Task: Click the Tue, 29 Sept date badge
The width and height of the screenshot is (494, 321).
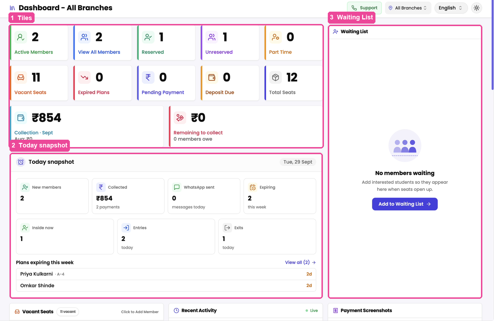Action: pyautogui.click(x=298, y=162)
